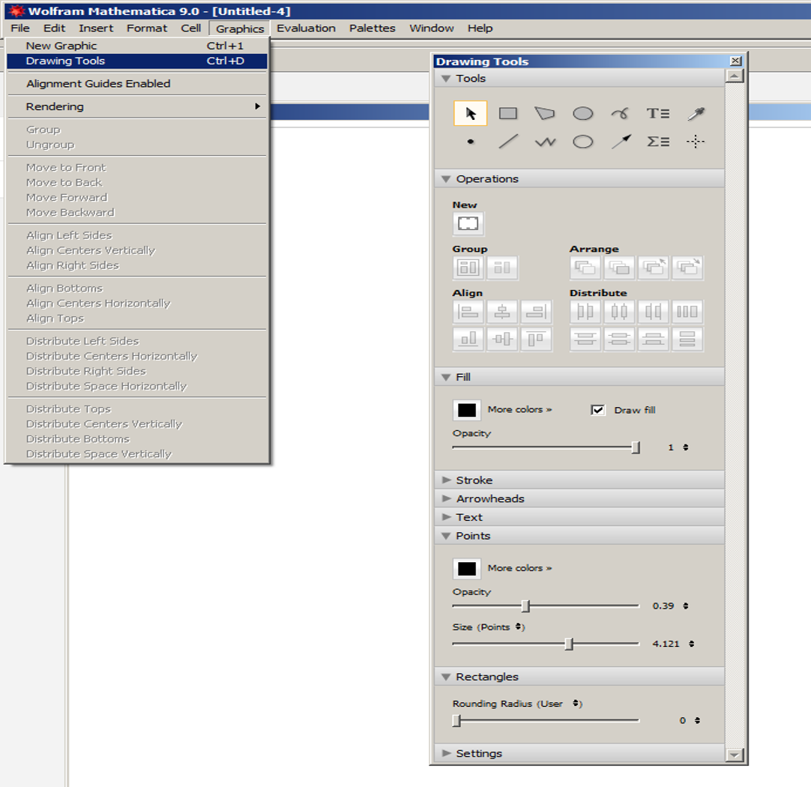811x787 pixels.
Task: Click the Distribute space vertically icon
Action: (x=687, y=340)
